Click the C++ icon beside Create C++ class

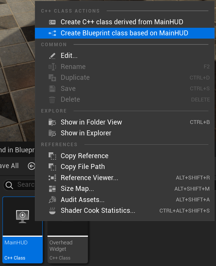(52, 22)
